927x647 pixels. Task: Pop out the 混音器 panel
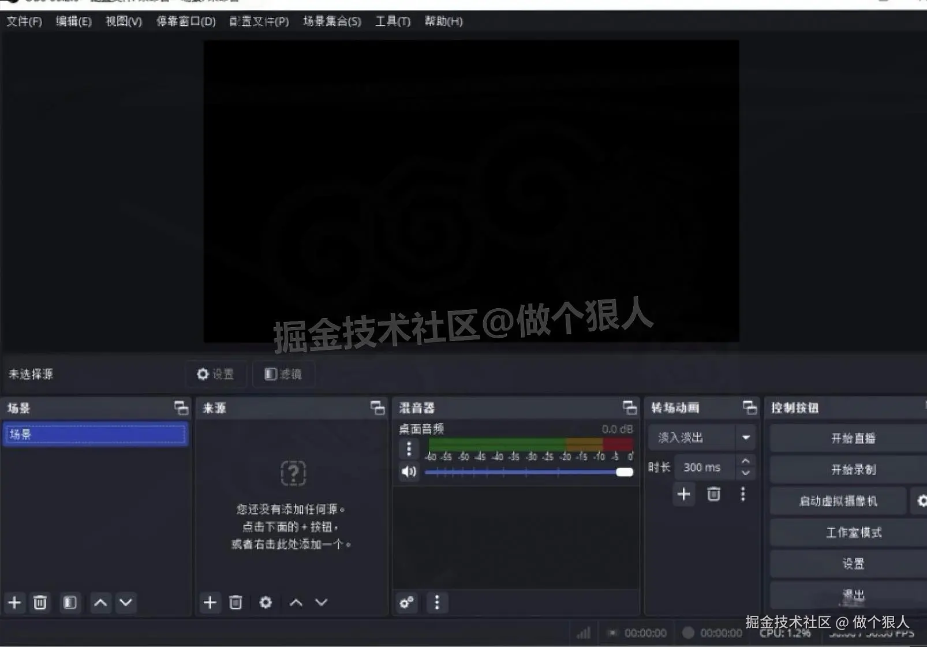coord(630,408)
